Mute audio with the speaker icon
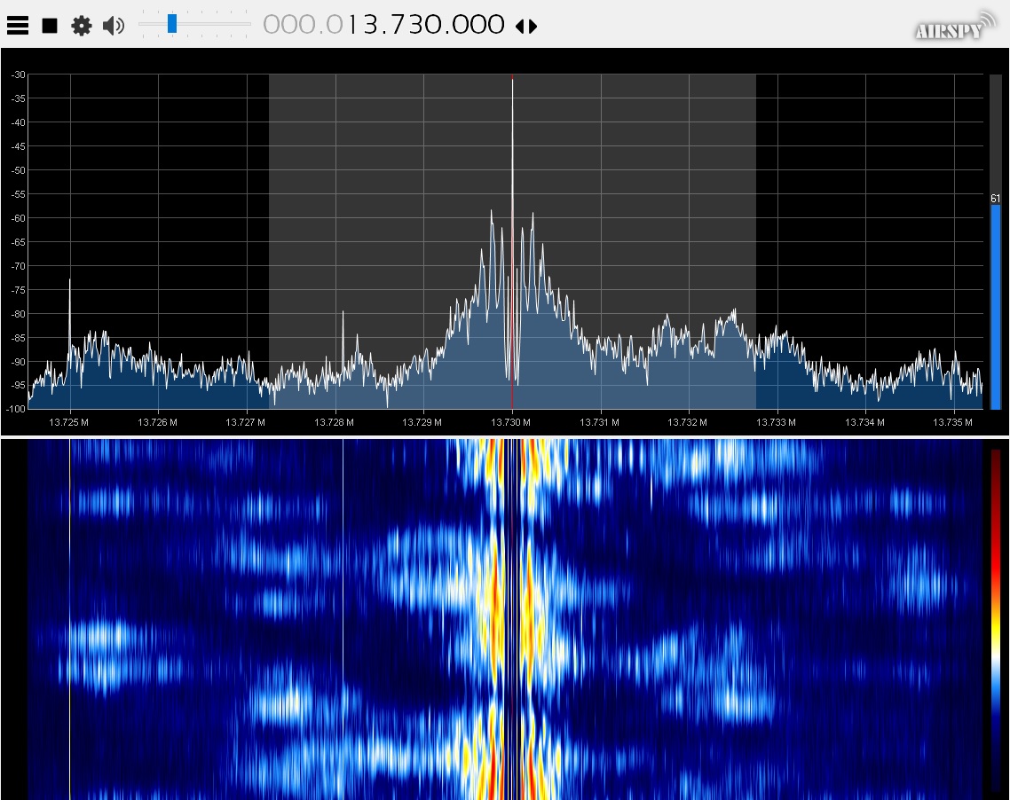The height and width of the screenshot is (800, 1010). (114, 26)
